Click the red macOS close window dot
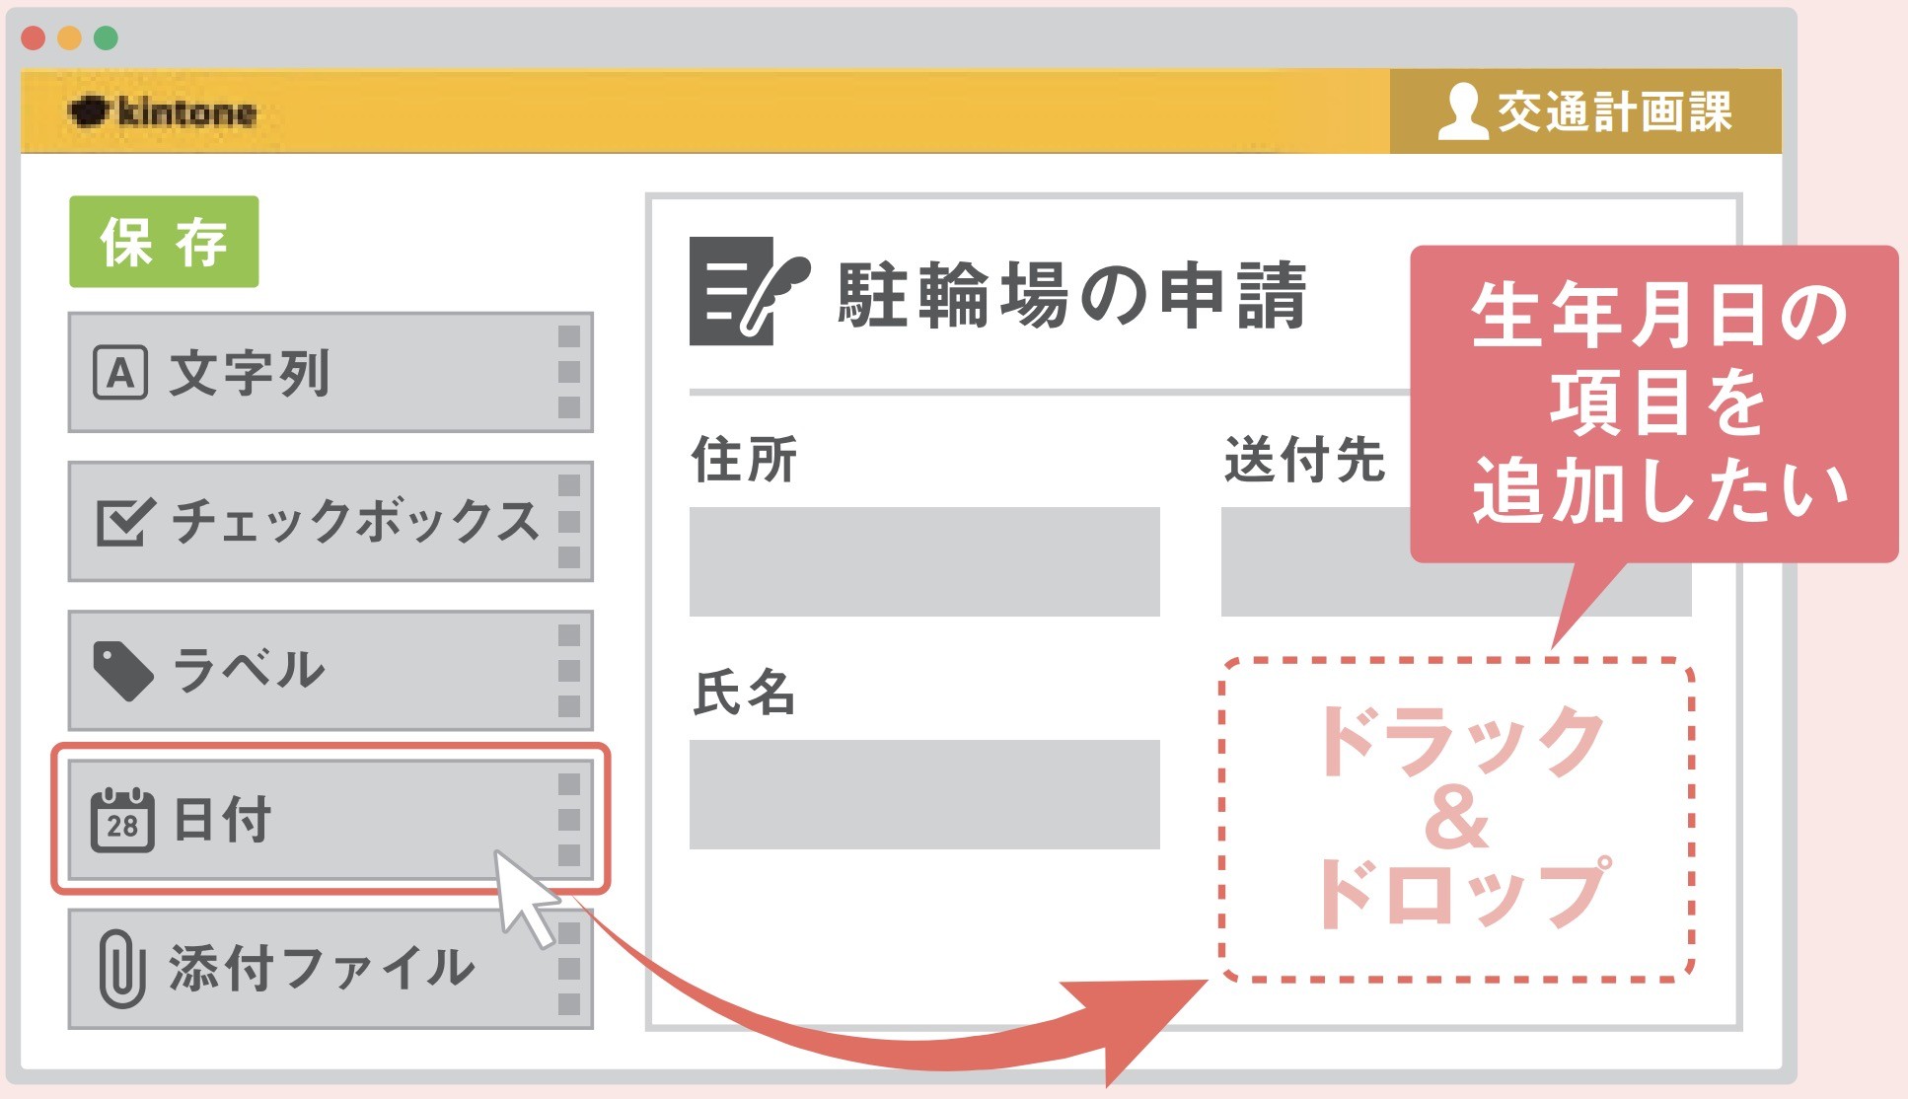Screen dimensions: 1908x1099 [34, 38]
